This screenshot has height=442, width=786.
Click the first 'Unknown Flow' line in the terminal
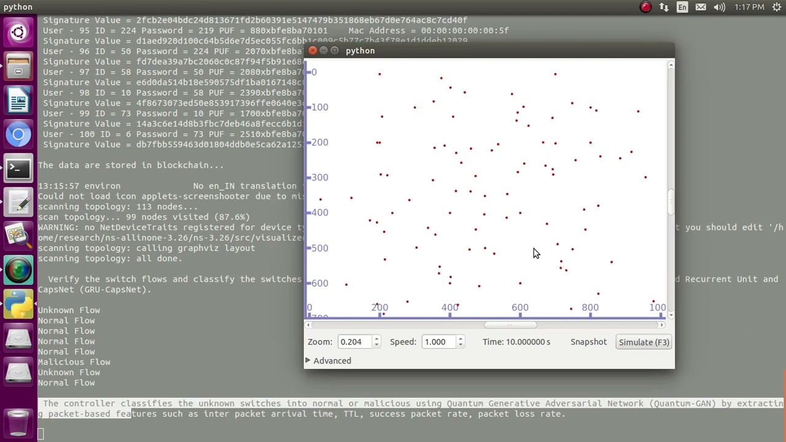coord(69,311)
